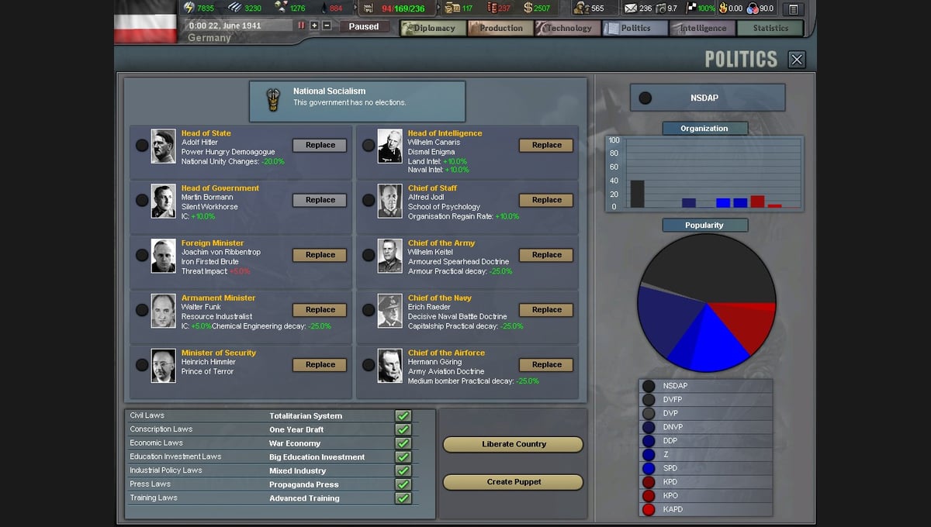931x527 pixels.
Task: Click the SPD blue swatch in legend
Action: click(649, 468)
